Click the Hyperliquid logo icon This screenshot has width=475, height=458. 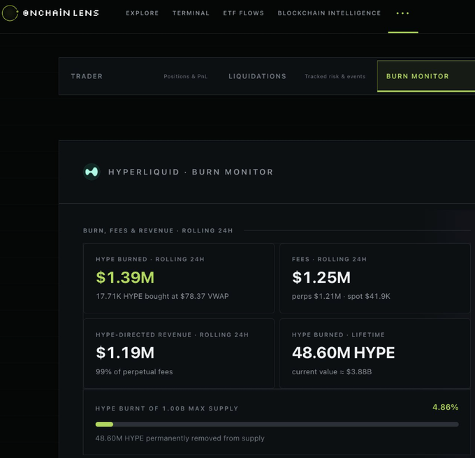click(92, 172)
